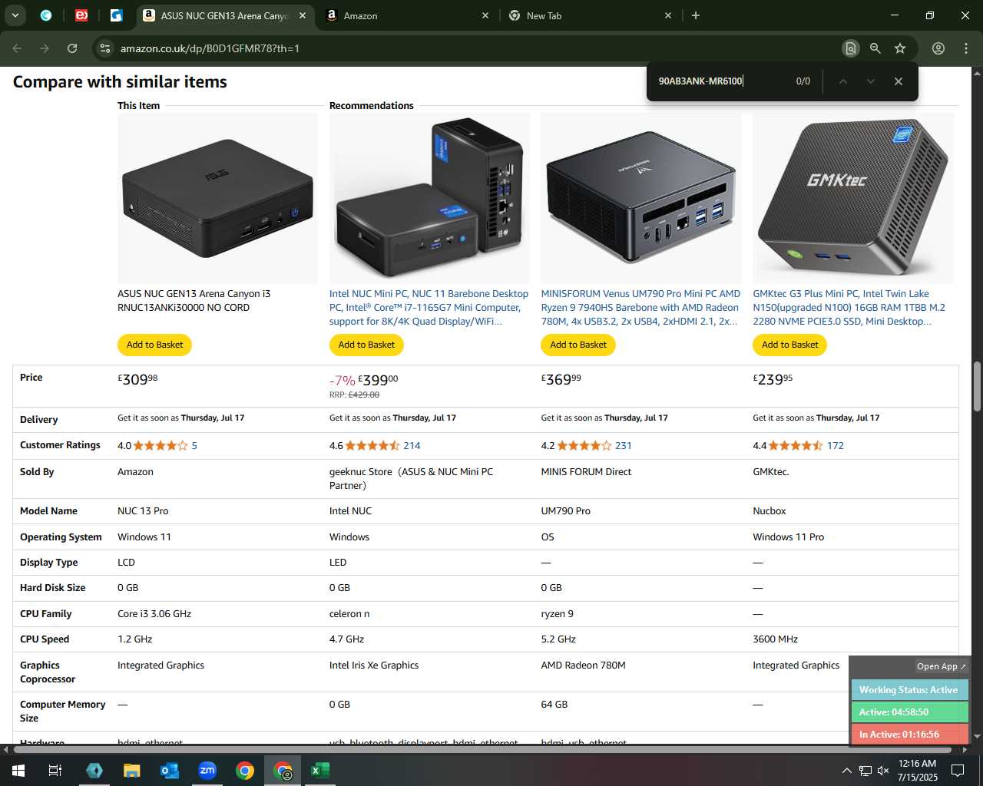This screenshot has width=983, height=786.
Task: Open a new browser tab
Action: click(696, 15)
